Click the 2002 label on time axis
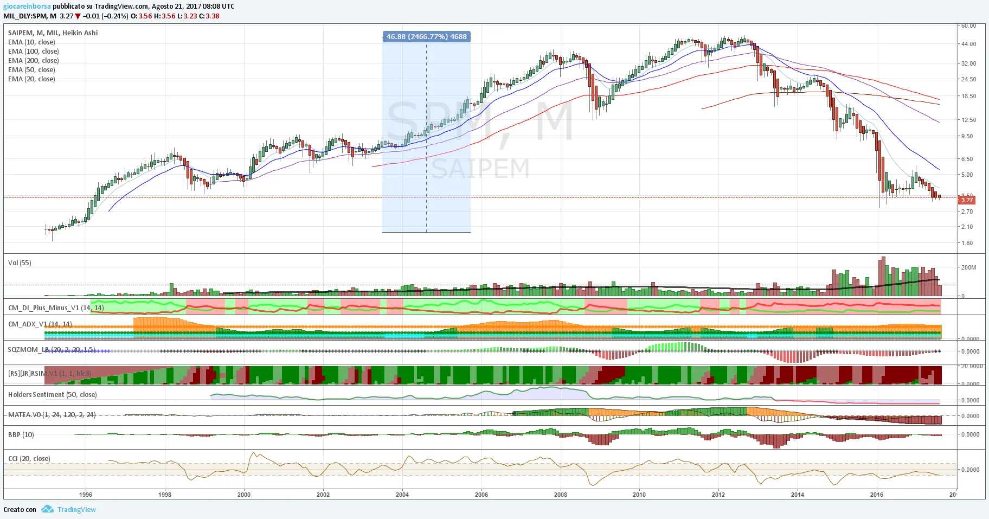This screenshot has width=989, height=519. tap(323, 494)
